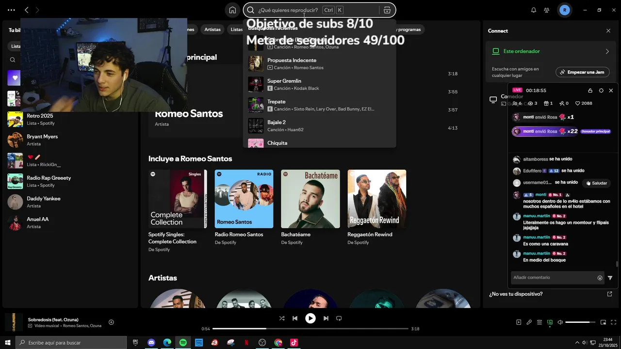This screenshot has width=621, height=349.
Task: Open Friend Activity icon
Action: pyautogui.click(x=547, y=10)
